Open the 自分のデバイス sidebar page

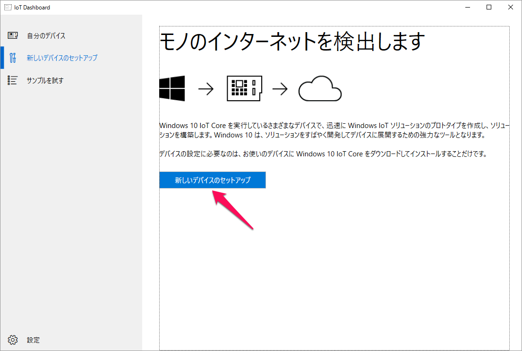click(x=71, y=35)
